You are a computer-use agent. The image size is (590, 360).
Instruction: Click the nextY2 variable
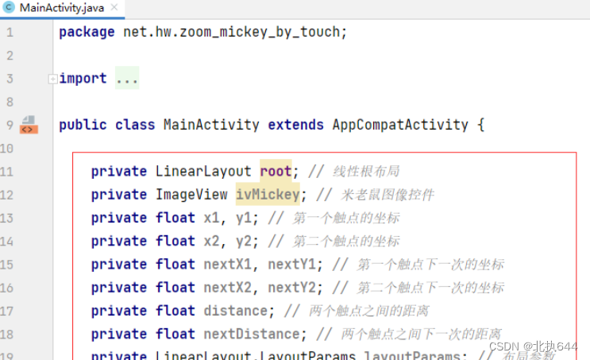click(x=291, y=288)
